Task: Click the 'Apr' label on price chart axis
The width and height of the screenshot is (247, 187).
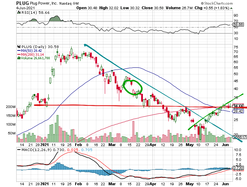Action: click(x=153, y=145)
